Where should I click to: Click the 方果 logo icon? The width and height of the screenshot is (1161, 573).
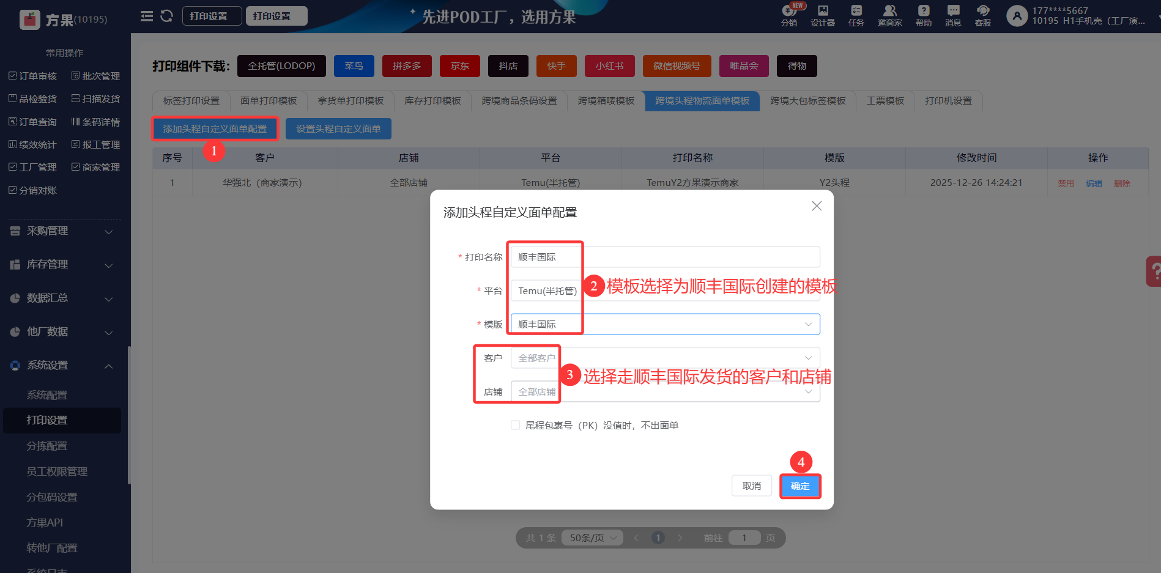coord(29,20)
